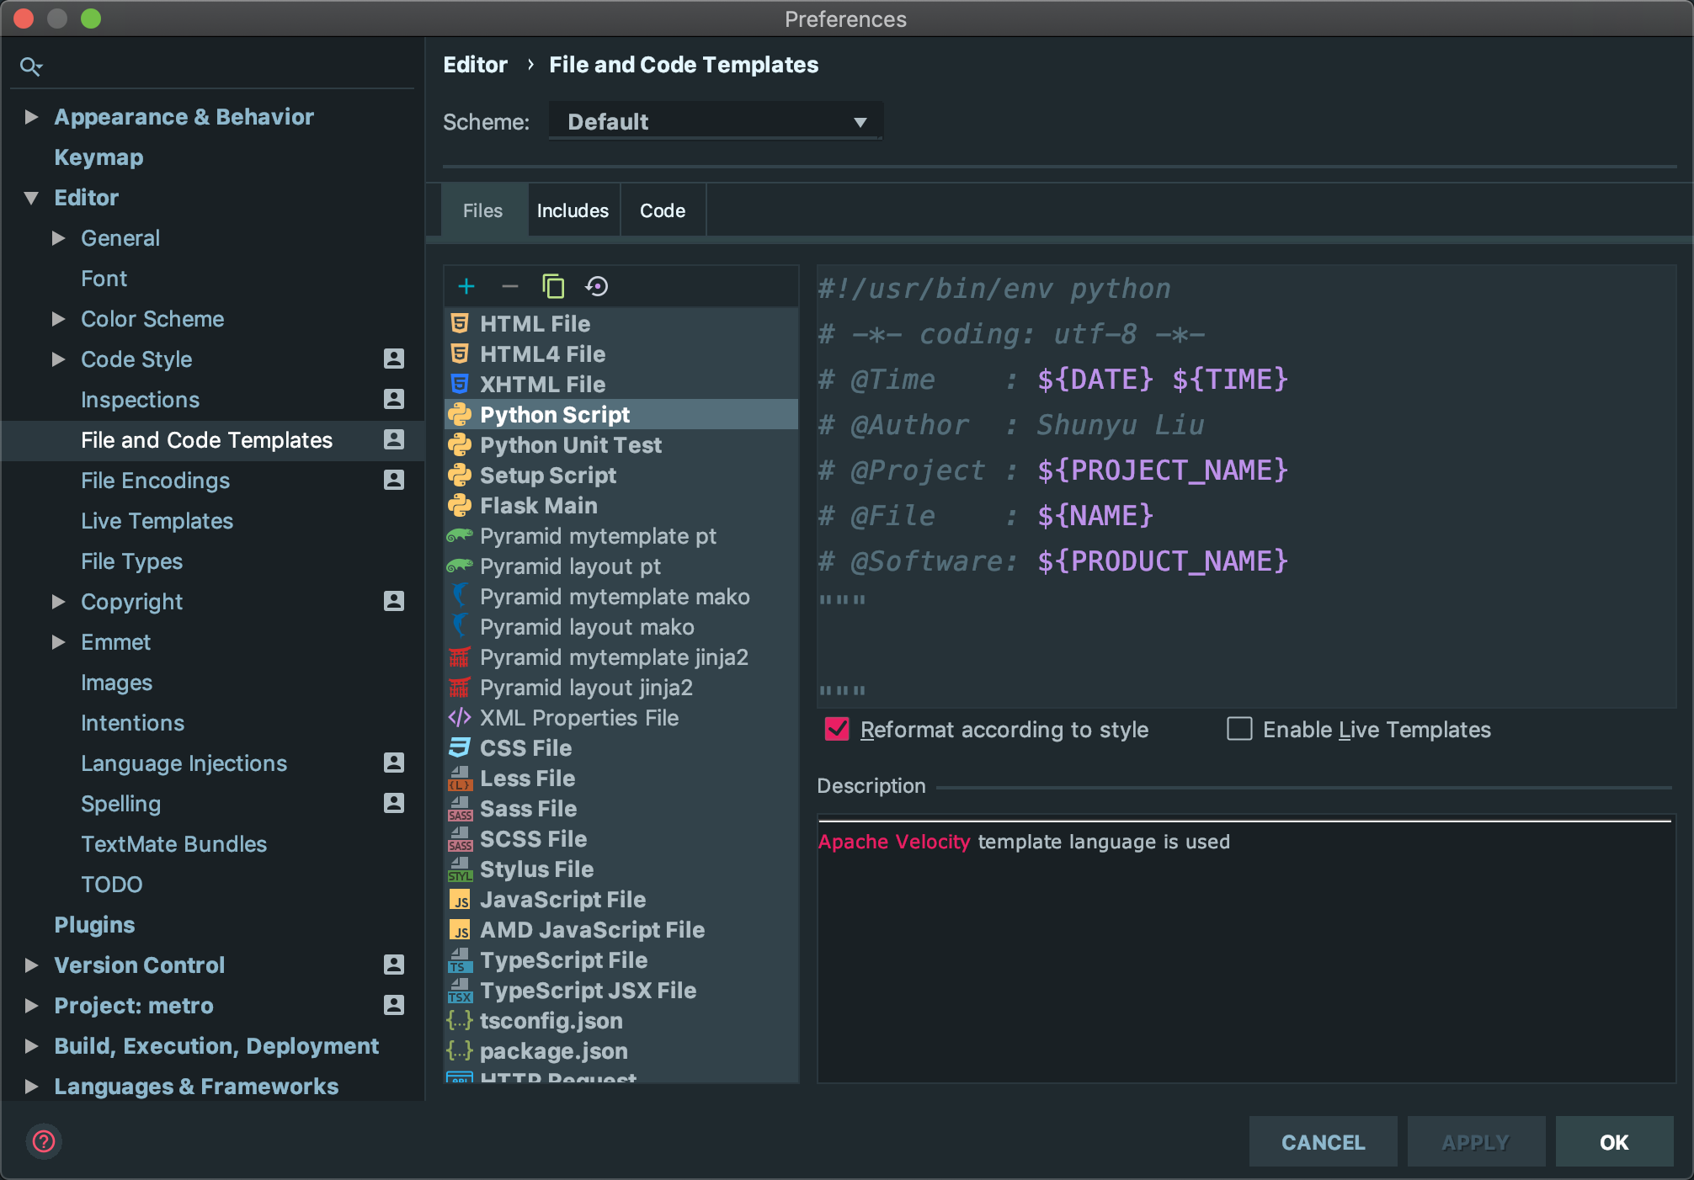Select the Stylus File icon
This screenshot has width=1694, height=1180.
click(x=460, y=869)
